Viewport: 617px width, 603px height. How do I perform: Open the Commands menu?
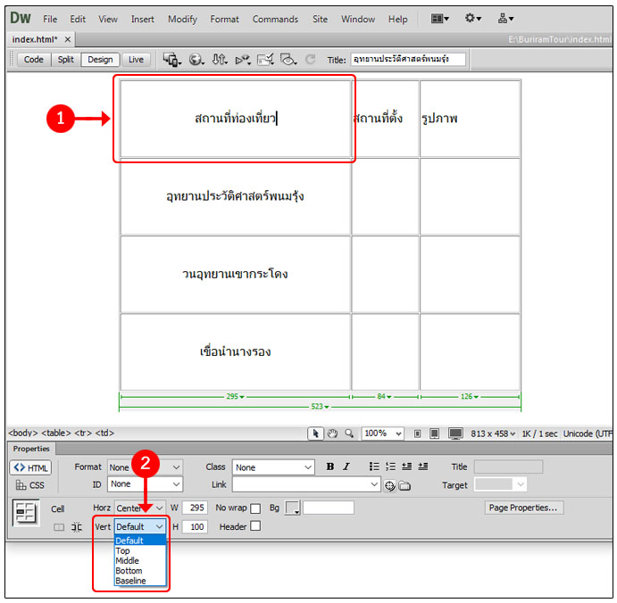(x=275, y=19)
